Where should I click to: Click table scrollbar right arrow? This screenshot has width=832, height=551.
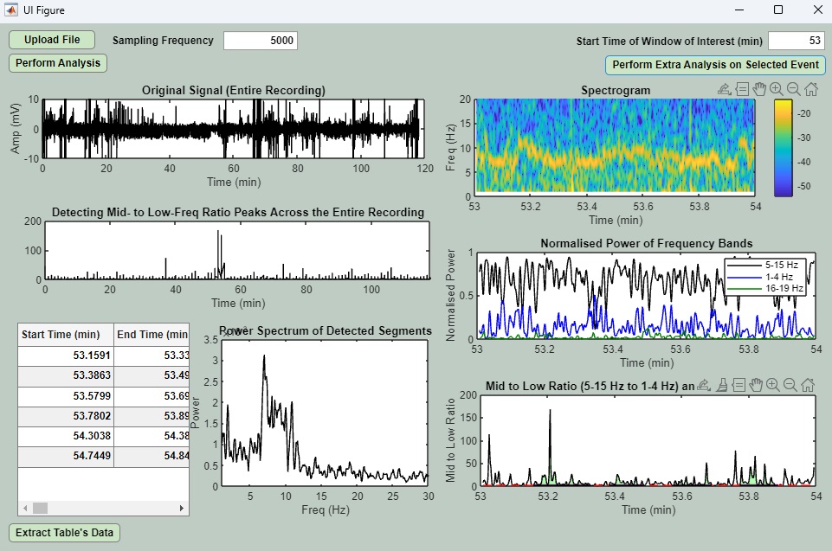(182, 508)
